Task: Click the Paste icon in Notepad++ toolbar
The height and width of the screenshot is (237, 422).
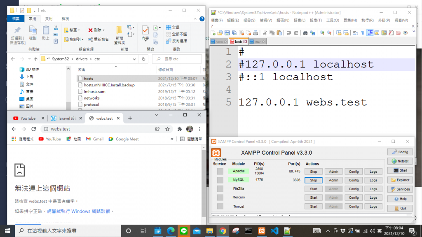Action: pos(279,33)
